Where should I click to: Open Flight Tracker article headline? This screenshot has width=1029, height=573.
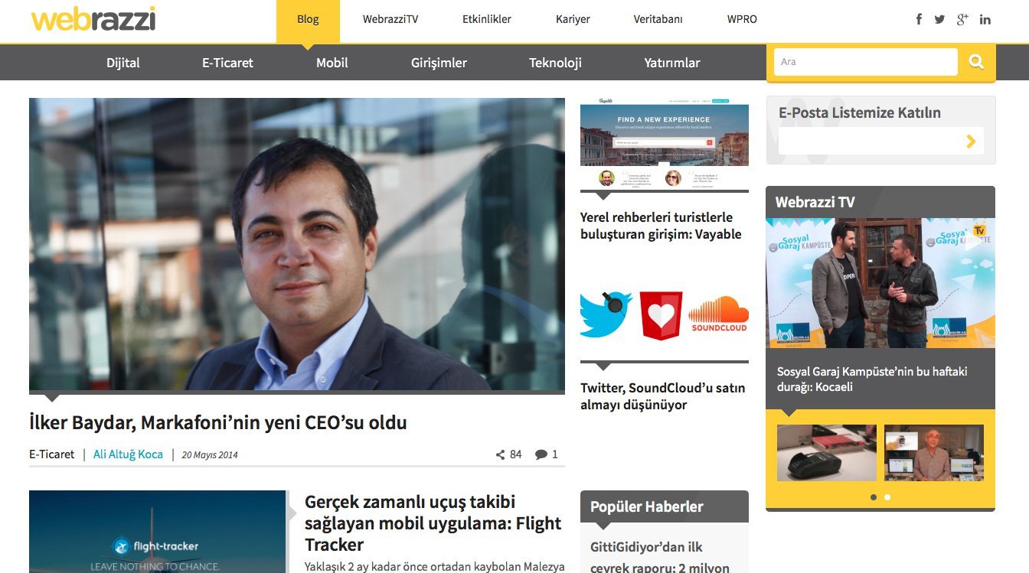(x=433, y=523)
